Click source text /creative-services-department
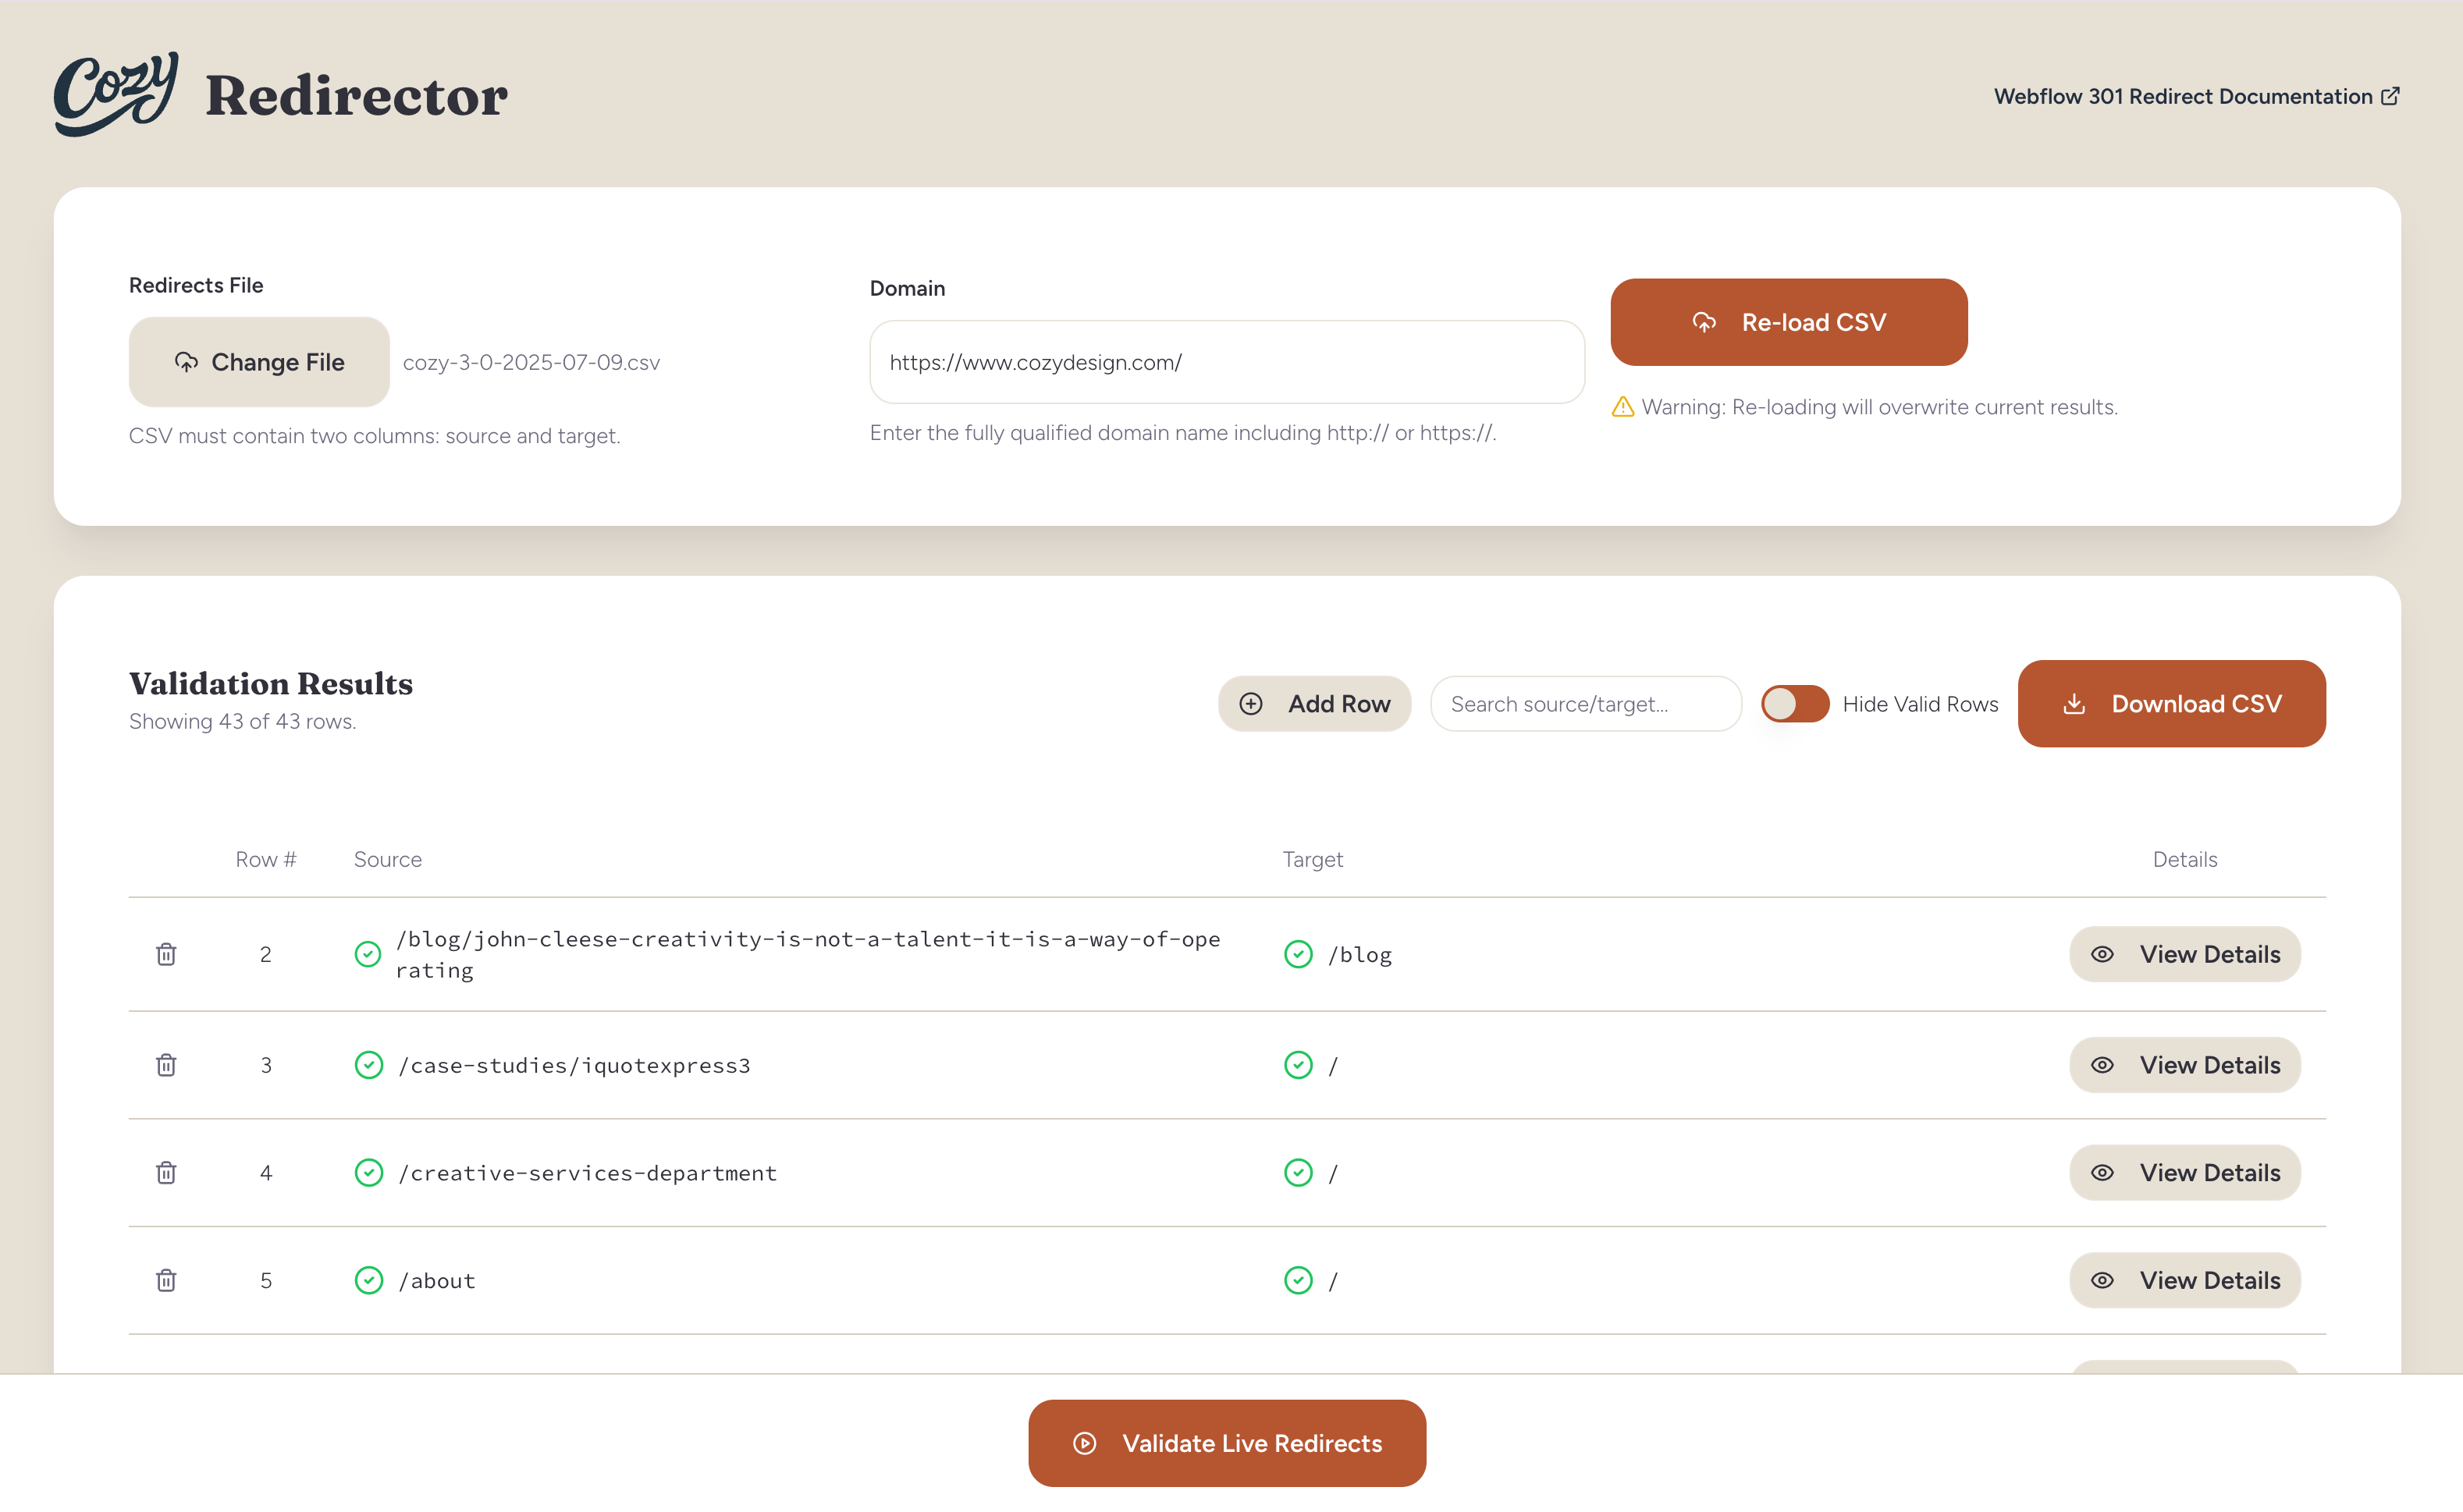The width and height of the screenshot is (2463, 1512). [587, 1172]
